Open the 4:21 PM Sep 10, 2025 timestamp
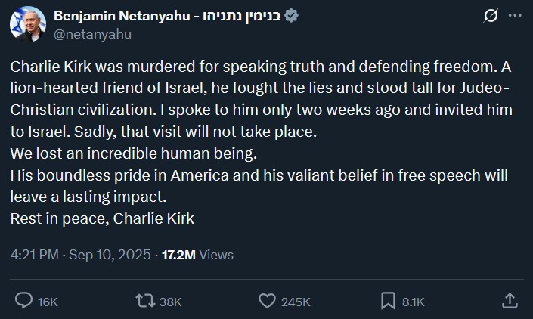The height and width of the screenshot is (319, 533). [x=80, y=255]
